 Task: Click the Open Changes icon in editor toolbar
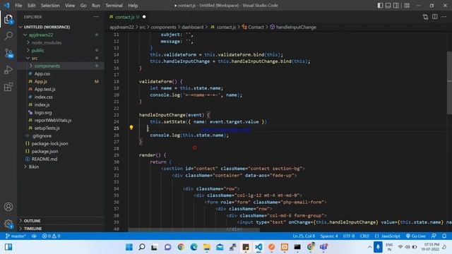coord(425,17)
